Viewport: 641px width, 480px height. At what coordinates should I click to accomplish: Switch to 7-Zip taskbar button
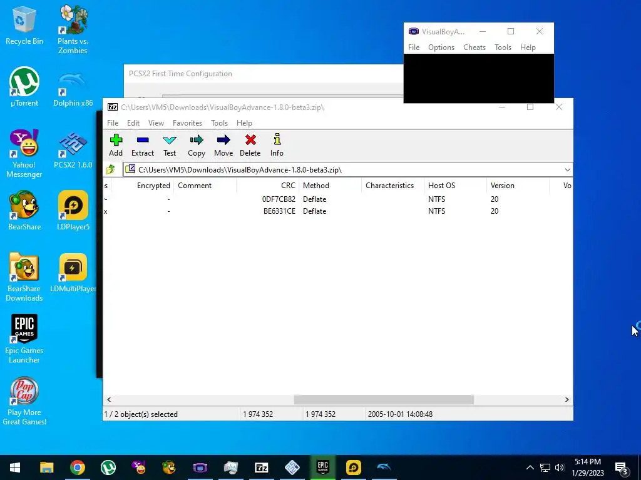point(261,467)
